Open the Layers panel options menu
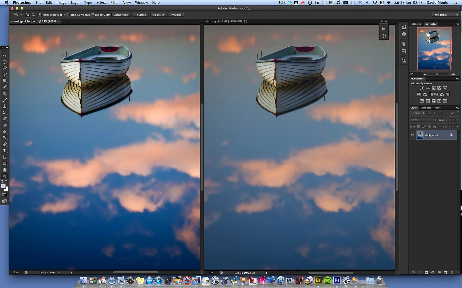The width and height of the screenshot is (462, 288). tap(458, 108)
